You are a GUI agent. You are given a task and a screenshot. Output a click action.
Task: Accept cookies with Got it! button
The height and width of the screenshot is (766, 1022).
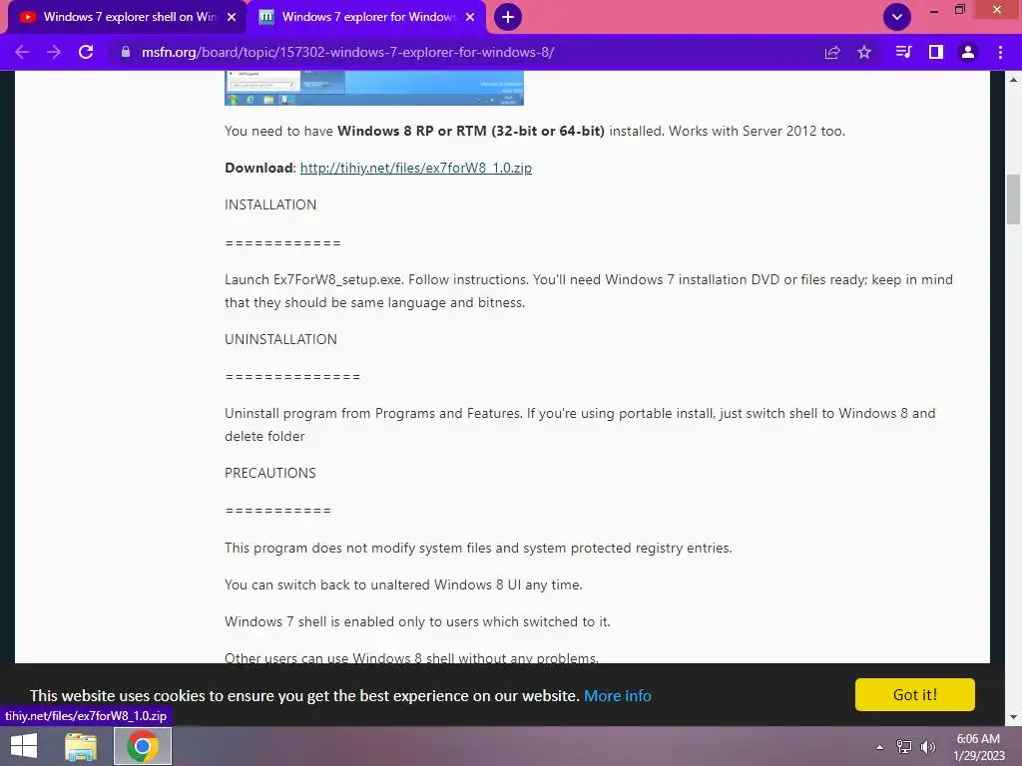[x=915, y=695]
